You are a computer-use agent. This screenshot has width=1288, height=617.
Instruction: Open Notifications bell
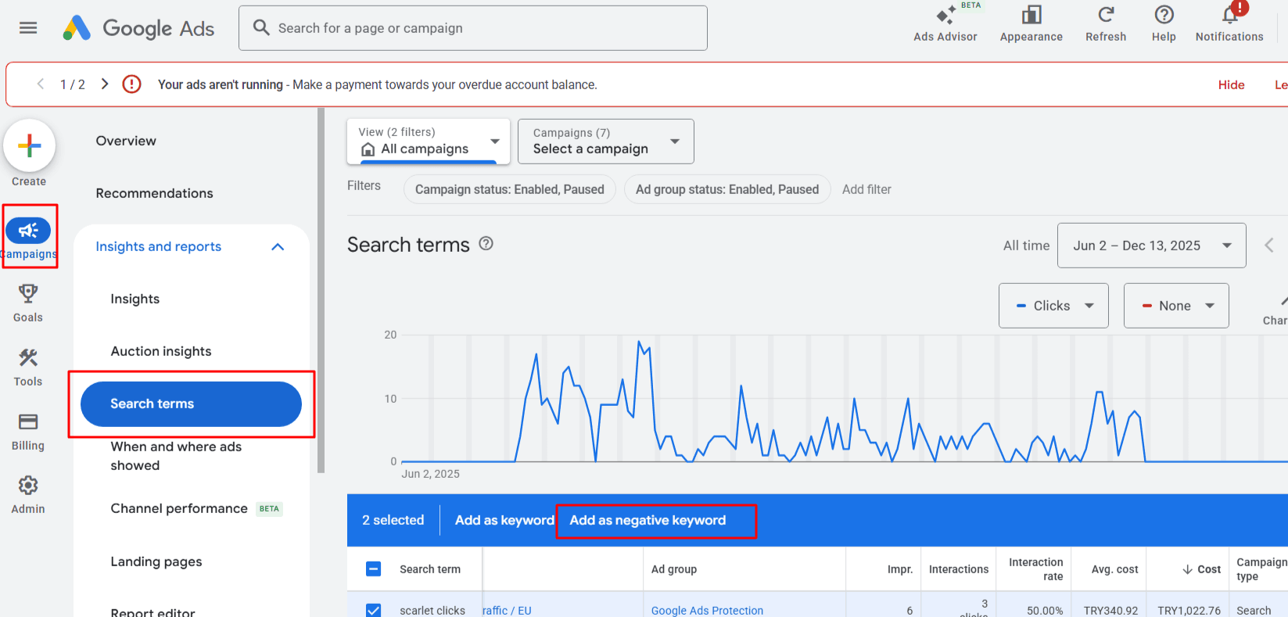coord(1229,24)
